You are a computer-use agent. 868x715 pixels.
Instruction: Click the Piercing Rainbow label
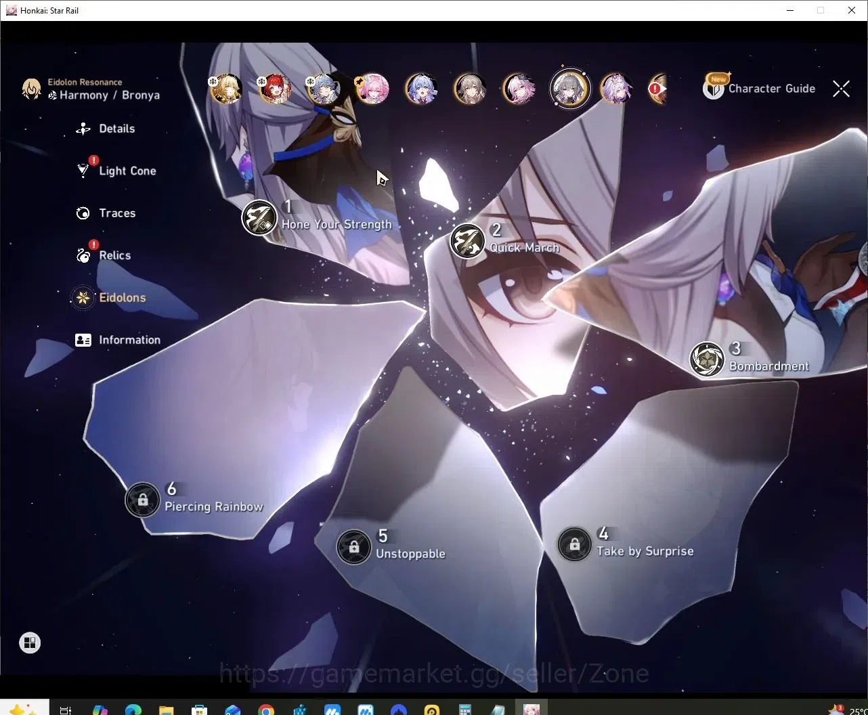coord(214,506)
